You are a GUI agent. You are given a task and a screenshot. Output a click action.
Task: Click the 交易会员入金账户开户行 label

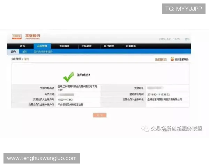point(41,104)
